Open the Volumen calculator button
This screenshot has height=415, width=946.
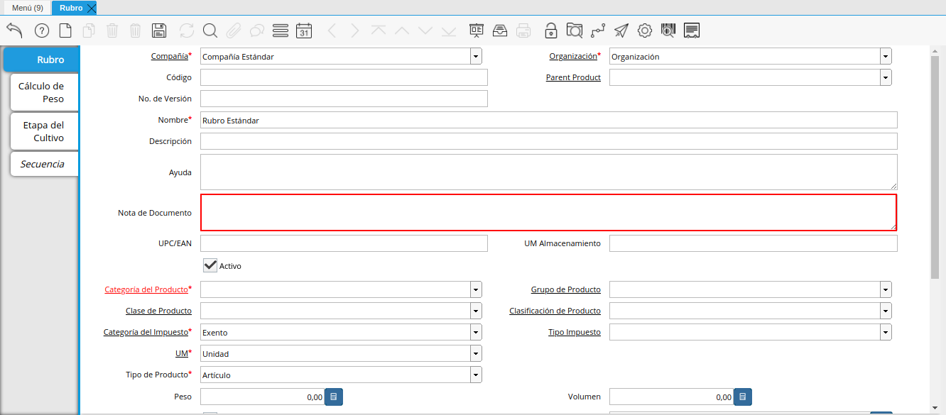[x=743, y=397]
